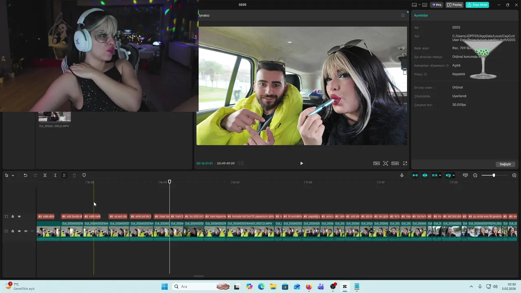Click the 17:00 mark on timeline ruler
521x293 pixels.
(x=309, y=182)
